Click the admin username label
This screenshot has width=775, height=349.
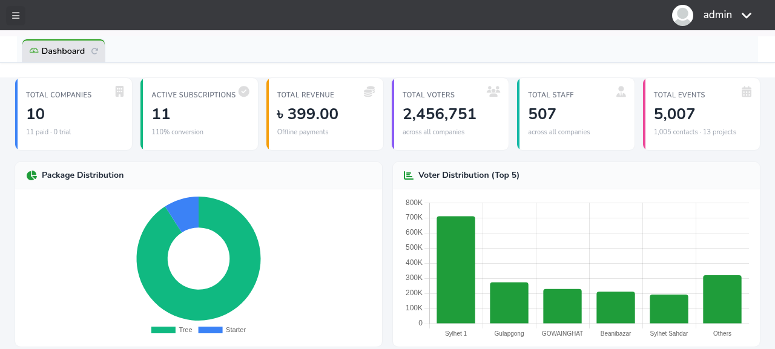(x=717, y=15)
